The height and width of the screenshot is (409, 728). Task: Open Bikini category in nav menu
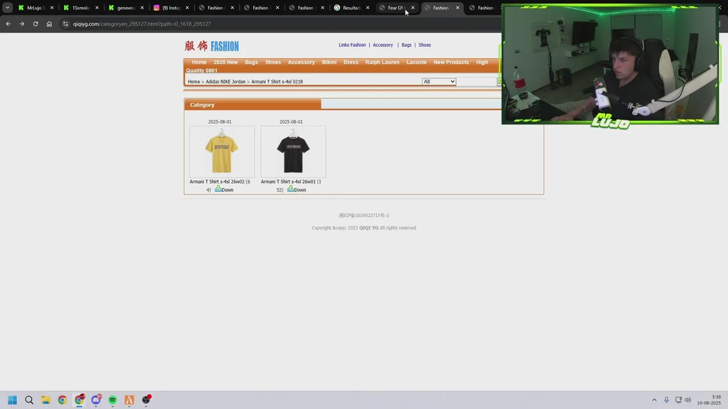point(329,62)
